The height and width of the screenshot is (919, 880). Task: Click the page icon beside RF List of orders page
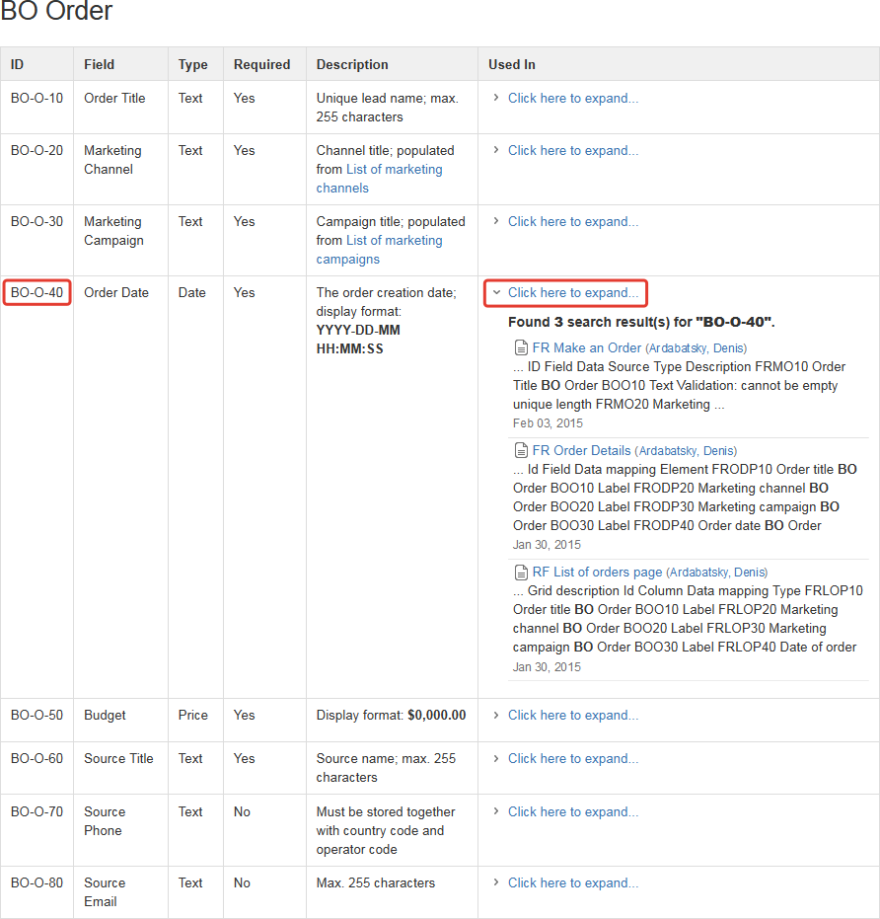[x=521, y=572]
